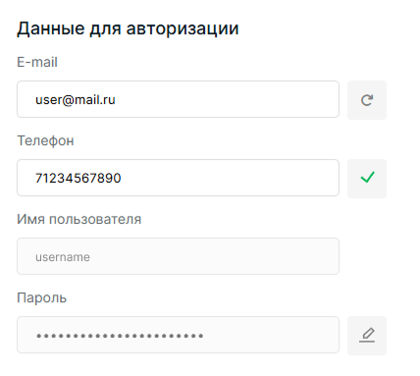420x376 pixels.
Task: Click the green checkmark beside phone field
Action: coord(367,179)
